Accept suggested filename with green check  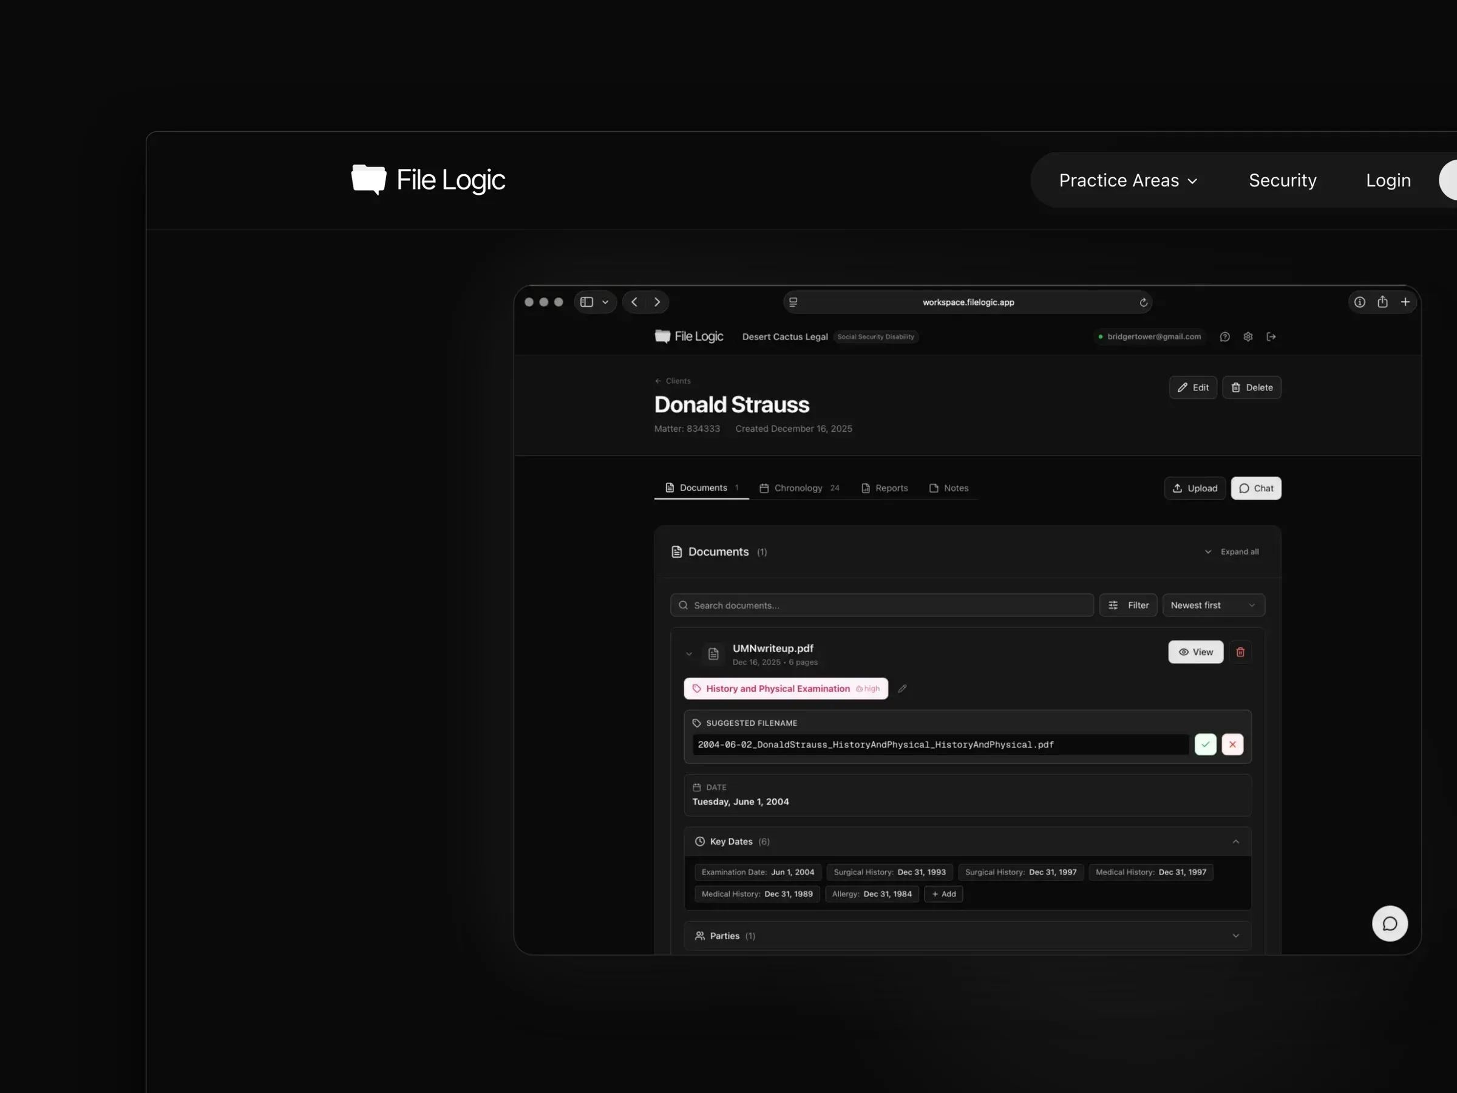1204,744
